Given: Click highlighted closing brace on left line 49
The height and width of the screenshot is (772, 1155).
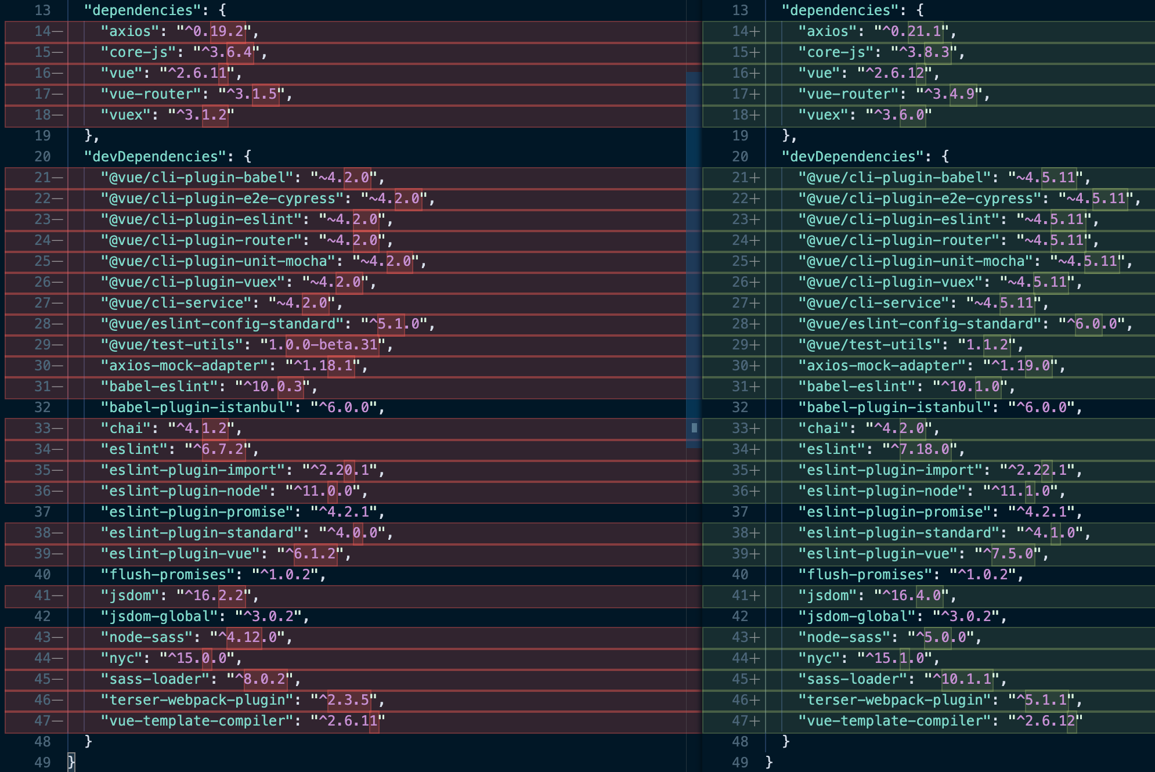Looking at the screenshot, I should [x=71, y=762].
